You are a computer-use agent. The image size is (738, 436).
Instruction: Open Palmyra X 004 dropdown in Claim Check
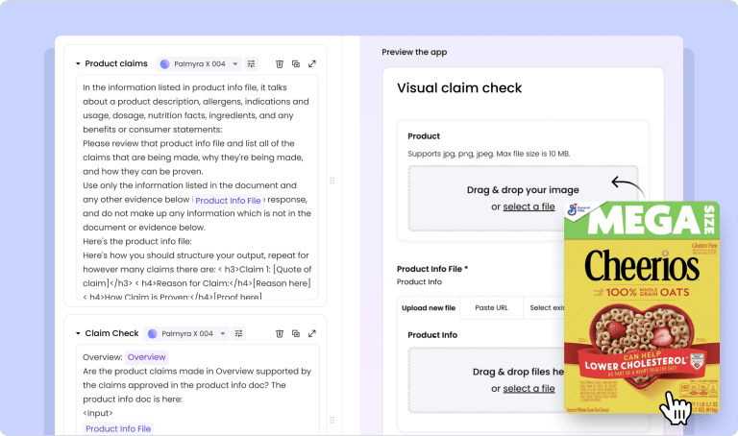(186, 333)
